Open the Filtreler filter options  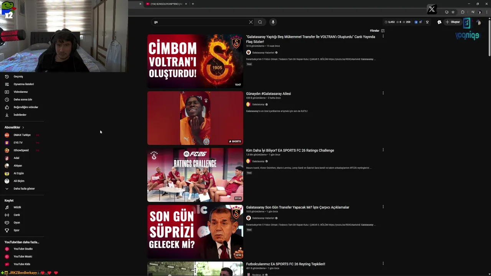coord(377,31)
